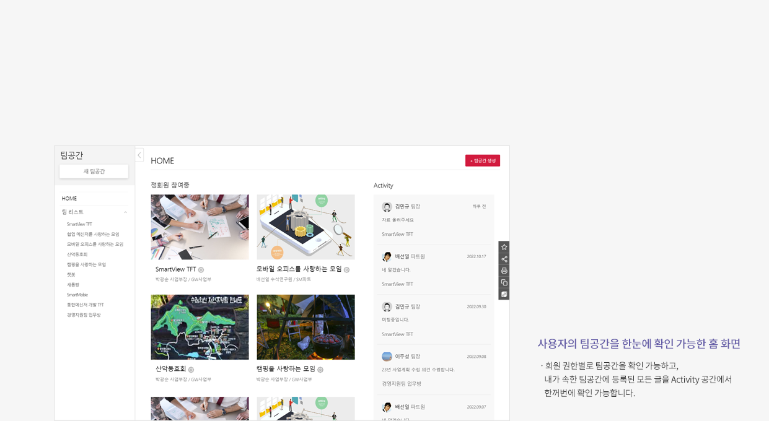Click 배선일 수석연구원 / SM파트 card subtitle
The image size is (769, 421).
pyautogui.click(x=284, y=279)
